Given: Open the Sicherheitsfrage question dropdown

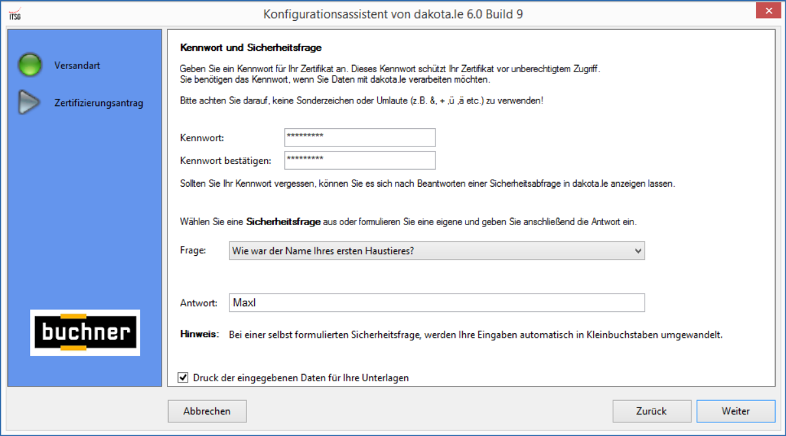Looking at the screenshot, I should click(435, 251).
